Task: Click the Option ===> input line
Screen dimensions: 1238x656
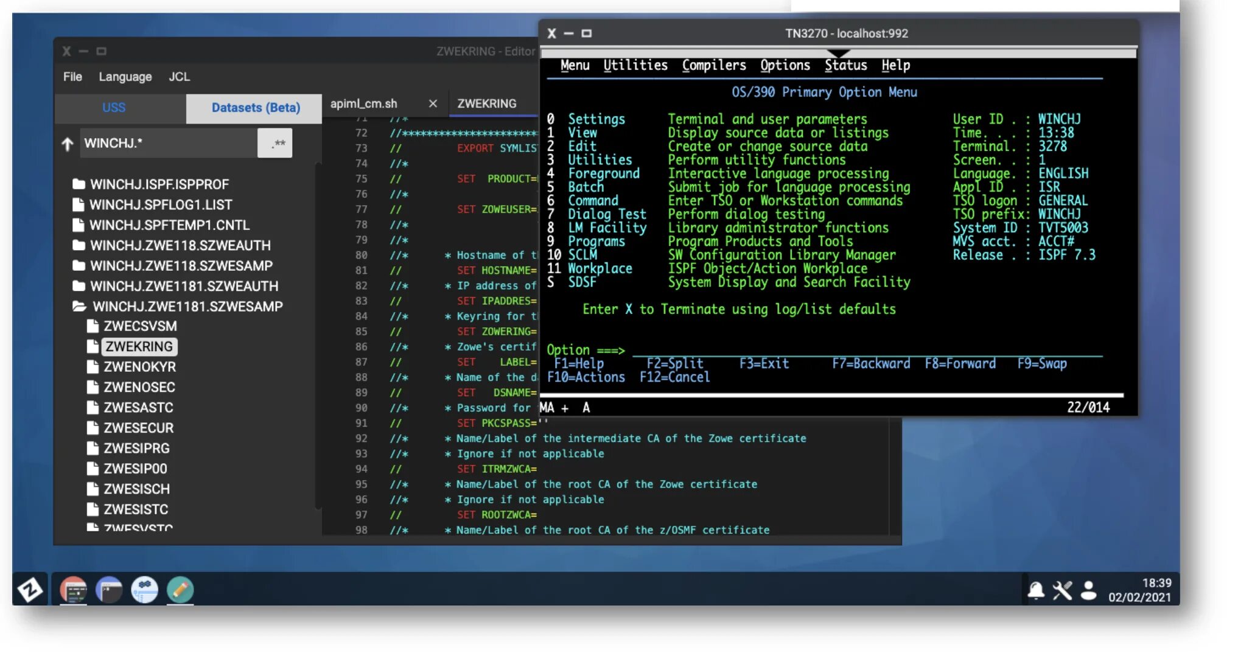Action: pos(867,350)
